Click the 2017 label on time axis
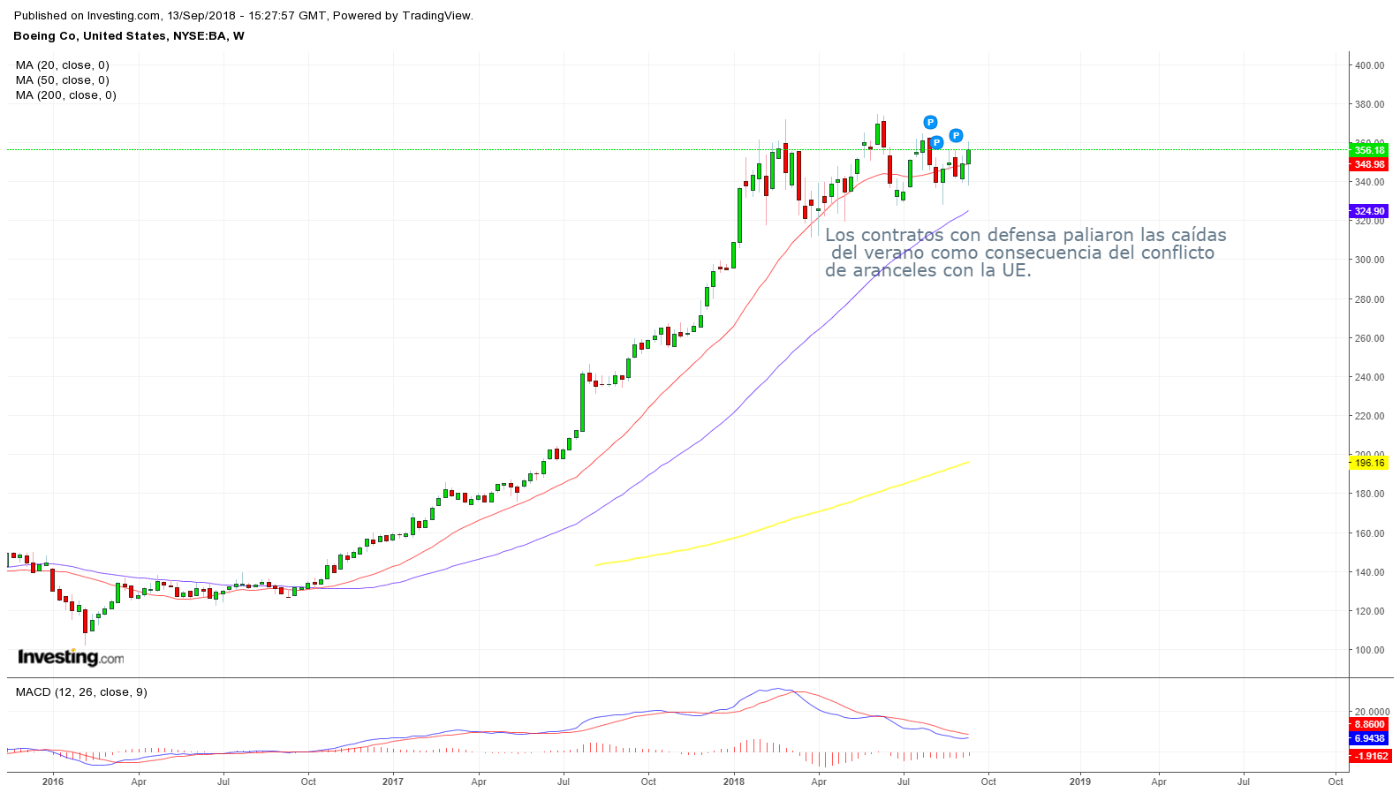 click(x=393, y=782)
